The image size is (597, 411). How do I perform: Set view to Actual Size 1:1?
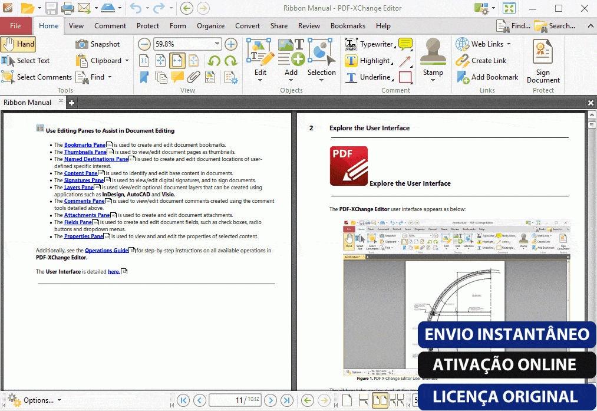pos(144,61)
